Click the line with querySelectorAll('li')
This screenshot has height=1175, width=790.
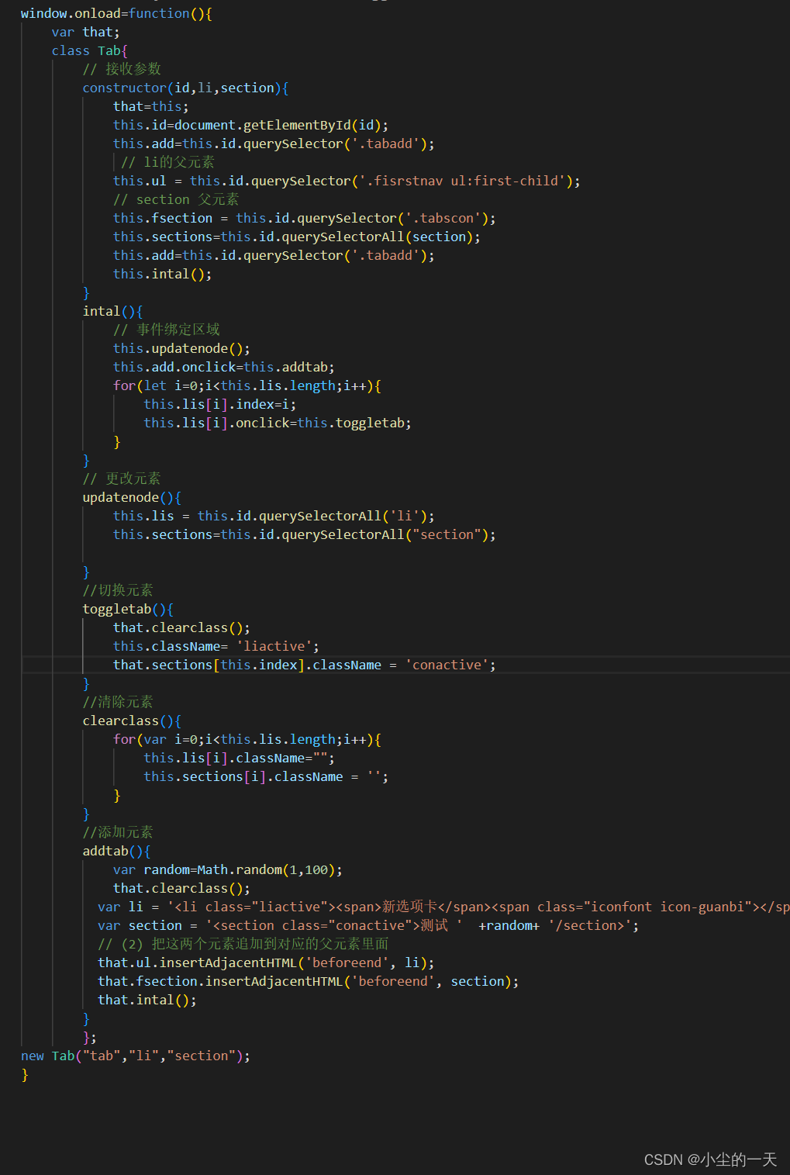pyautogui.click(x=274, y=516)
